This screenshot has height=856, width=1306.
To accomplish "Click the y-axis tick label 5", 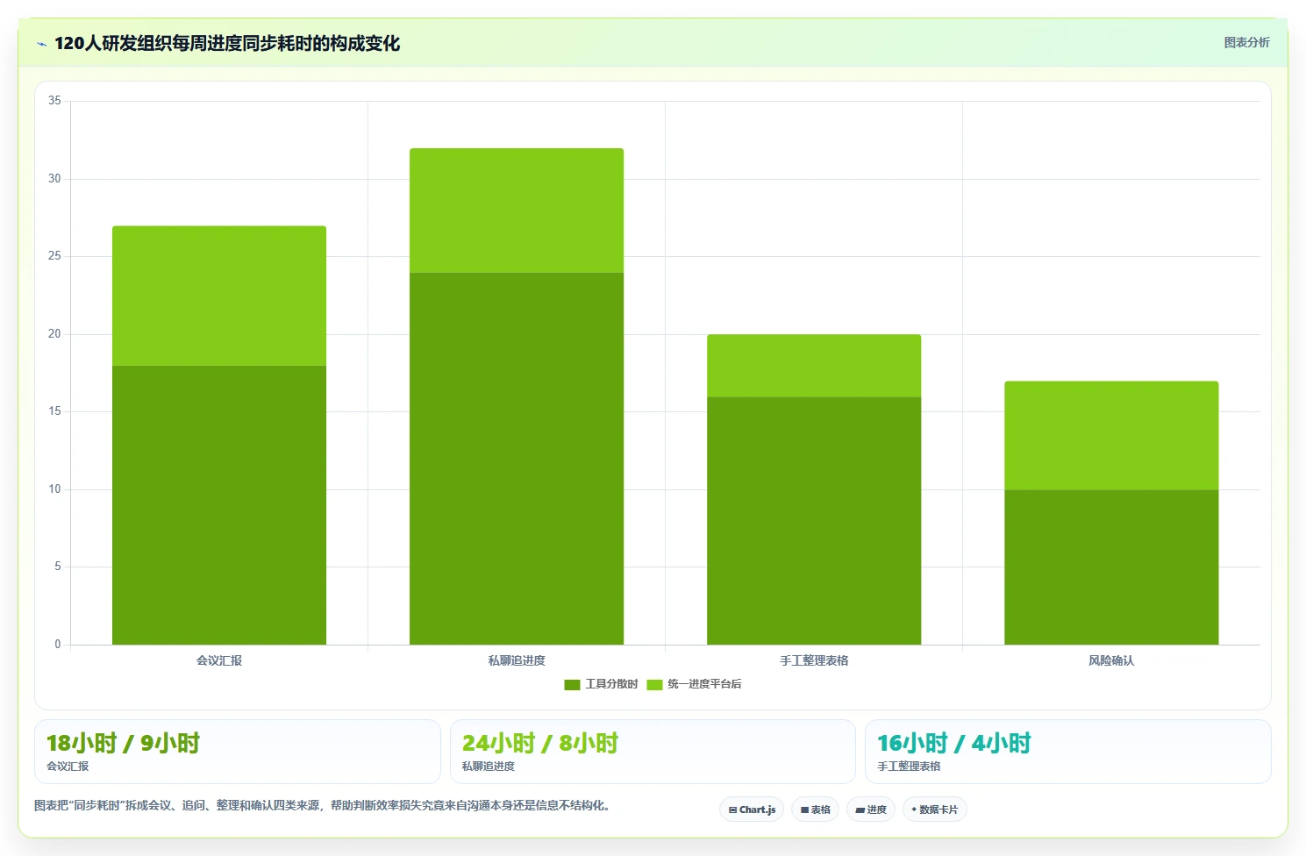I will 58,567.
